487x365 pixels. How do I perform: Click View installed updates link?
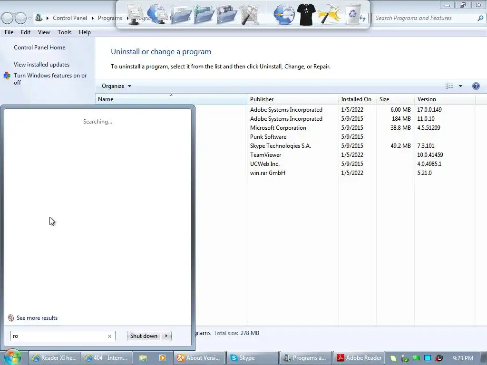42,65
